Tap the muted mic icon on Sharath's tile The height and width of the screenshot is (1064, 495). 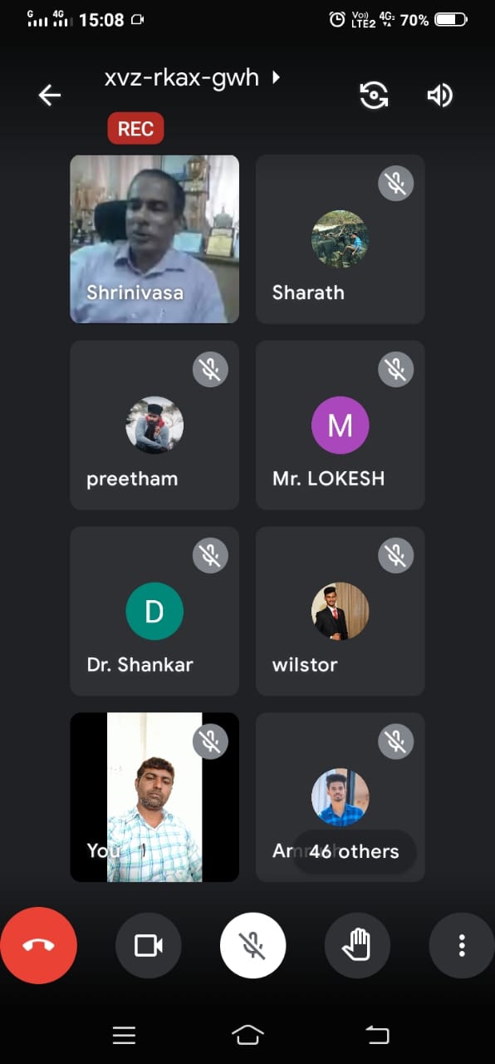[x=396, y=184]
